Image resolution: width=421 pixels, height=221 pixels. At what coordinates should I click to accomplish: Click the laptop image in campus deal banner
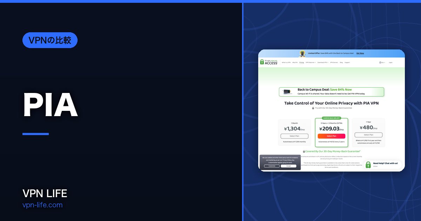(288, 92)
